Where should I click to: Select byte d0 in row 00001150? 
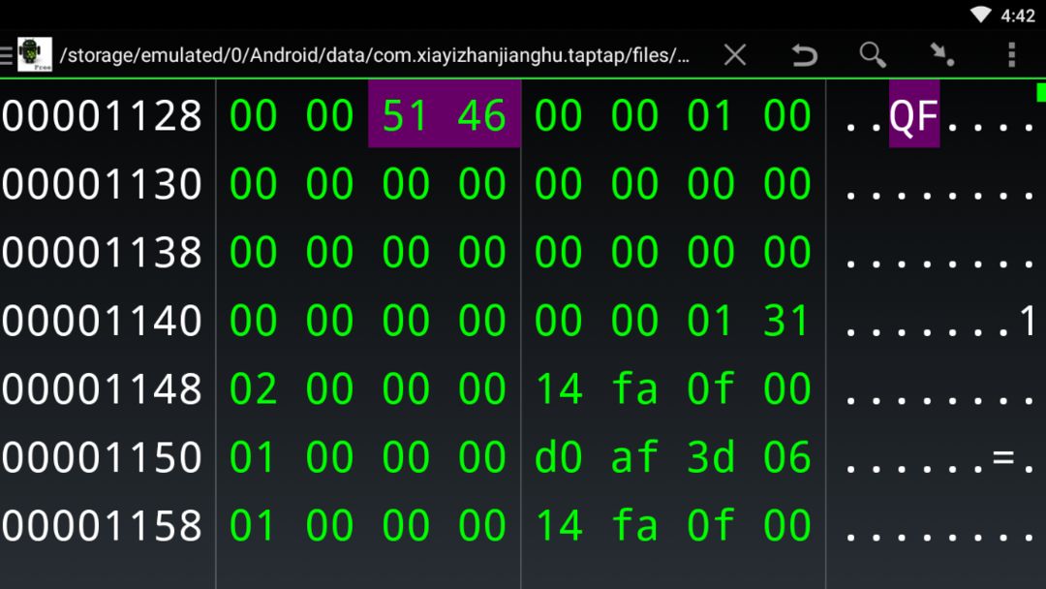click(x=559, y=457)
